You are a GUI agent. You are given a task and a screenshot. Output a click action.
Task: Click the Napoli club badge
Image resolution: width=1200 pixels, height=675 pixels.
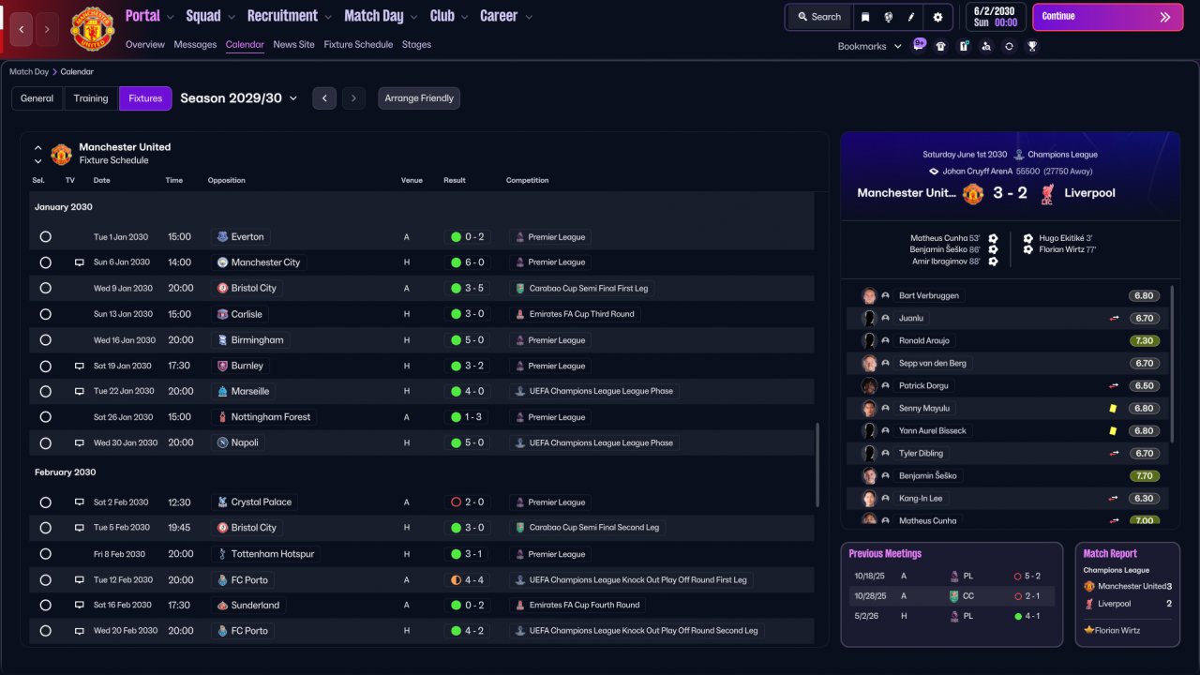click(x=222, y=442)
